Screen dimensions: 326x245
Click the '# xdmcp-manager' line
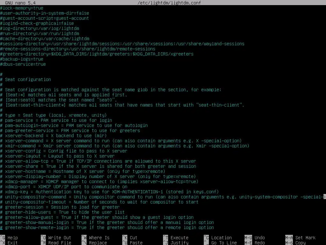tap(99, 182)
